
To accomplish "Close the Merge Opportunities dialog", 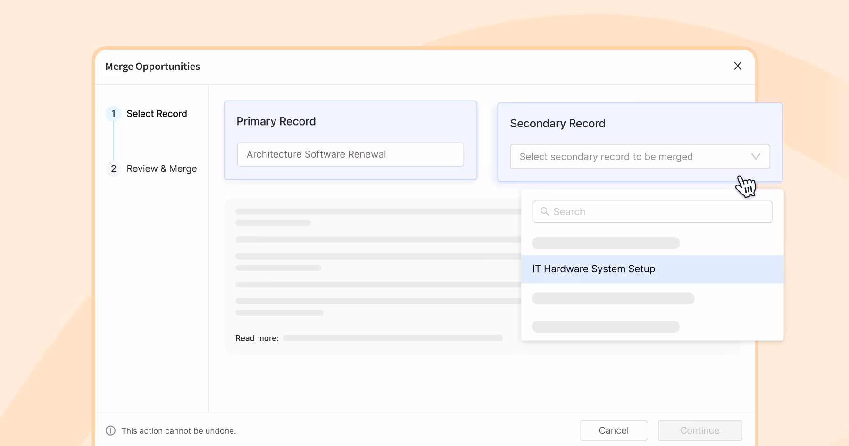I will 738,66.
